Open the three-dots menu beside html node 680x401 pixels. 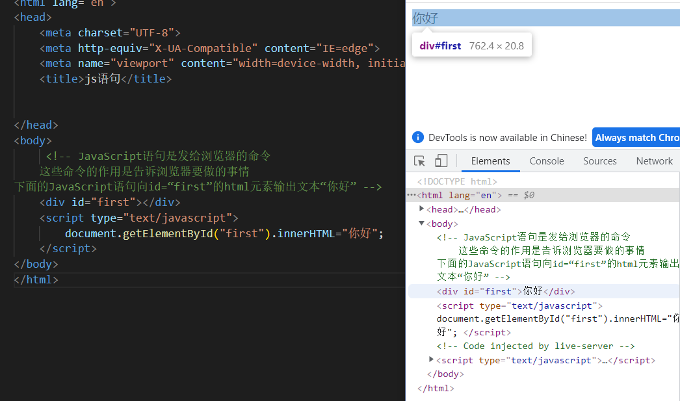pos(411,195)
